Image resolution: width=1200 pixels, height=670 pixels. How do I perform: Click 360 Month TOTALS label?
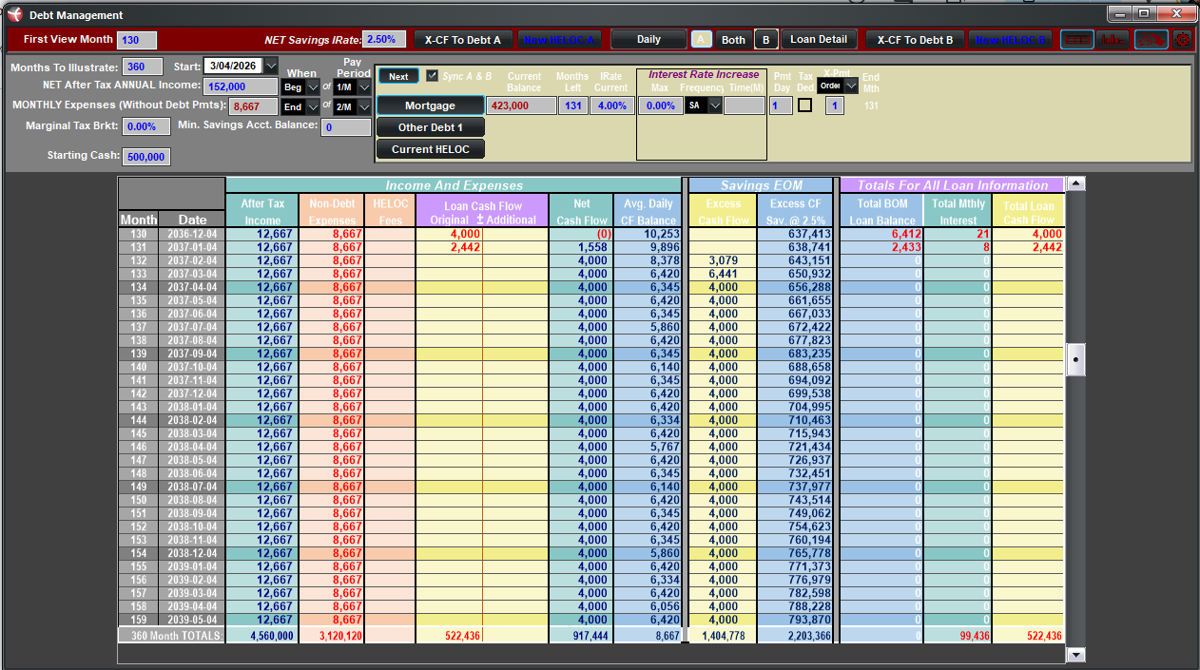coord(172,636)
